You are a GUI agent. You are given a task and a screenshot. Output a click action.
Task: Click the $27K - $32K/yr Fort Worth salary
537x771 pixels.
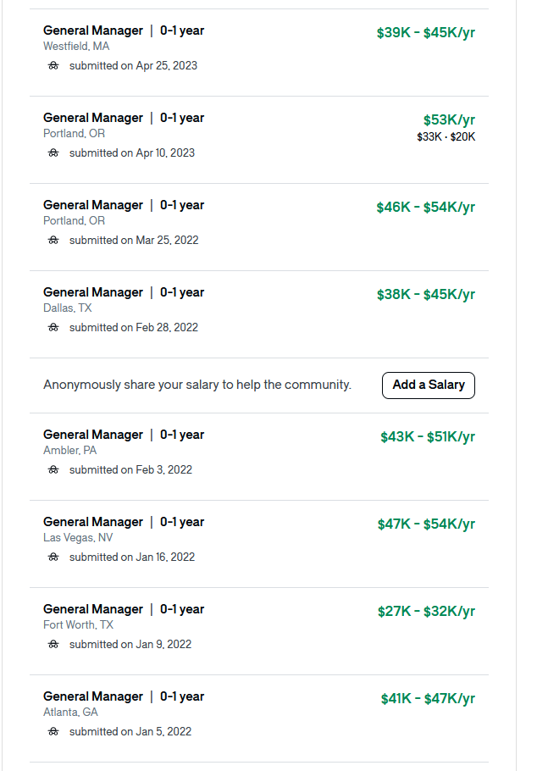pyautogui.click(x=426, y=611)
